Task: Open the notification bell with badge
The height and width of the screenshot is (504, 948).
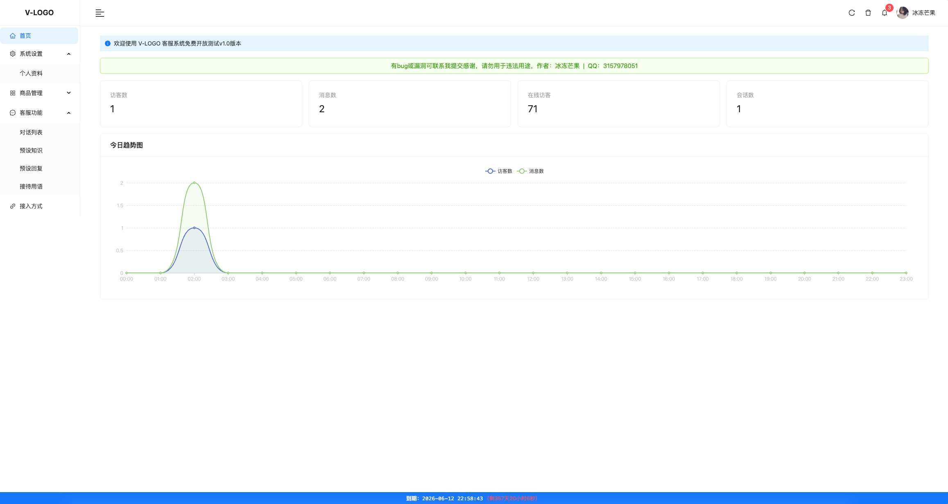Action: point(885,13)
